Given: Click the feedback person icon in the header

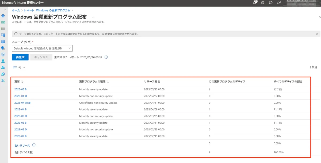Looking at the screenshot, I should pos(279,3).
